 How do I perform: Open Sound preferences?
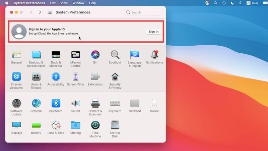[76, 106]
